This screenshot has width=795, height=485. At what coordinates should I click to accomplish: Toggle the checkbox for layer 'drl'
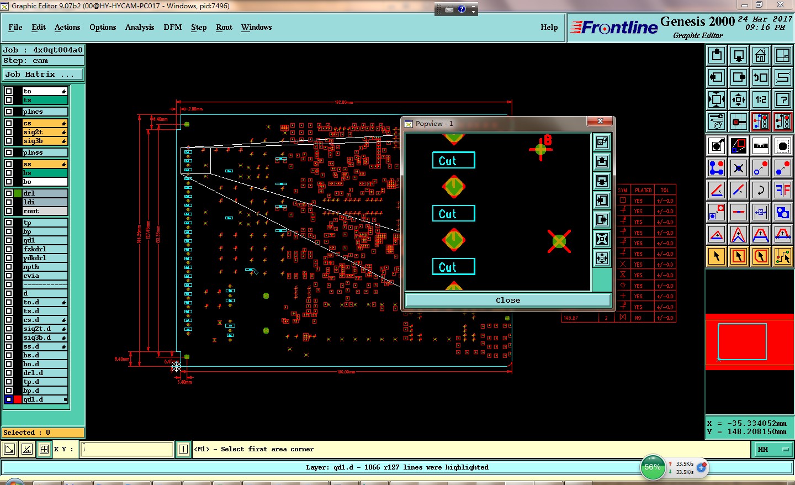[9, 193]
